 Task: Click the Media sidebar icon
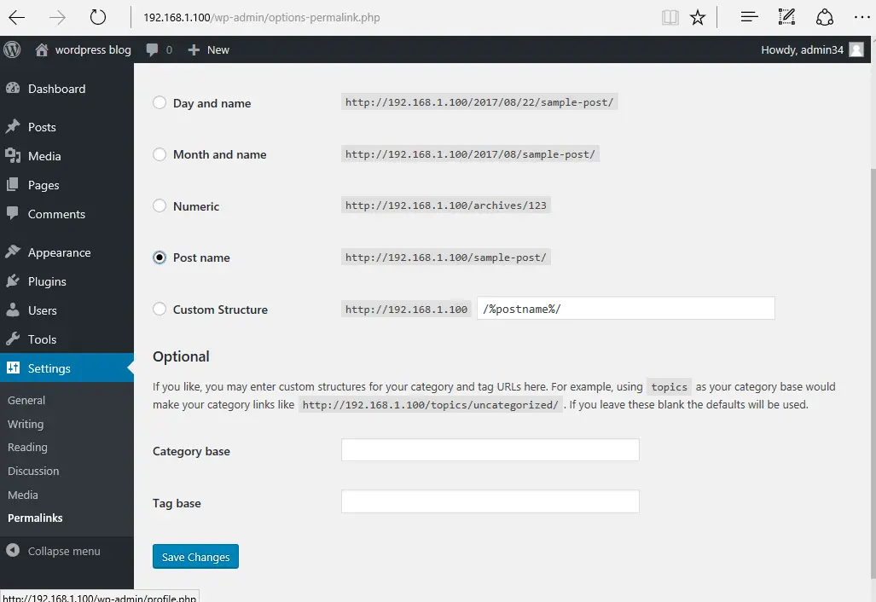point(13,156)
